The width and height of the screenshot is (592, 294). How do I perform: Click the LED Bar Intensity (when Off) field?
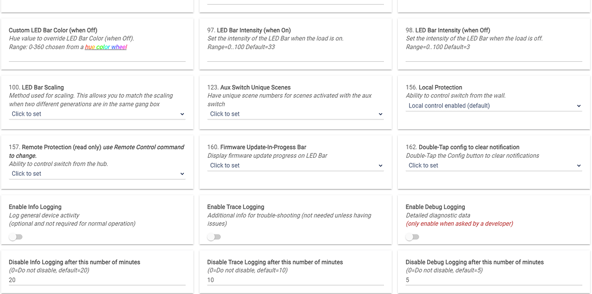tap(494, 56)
